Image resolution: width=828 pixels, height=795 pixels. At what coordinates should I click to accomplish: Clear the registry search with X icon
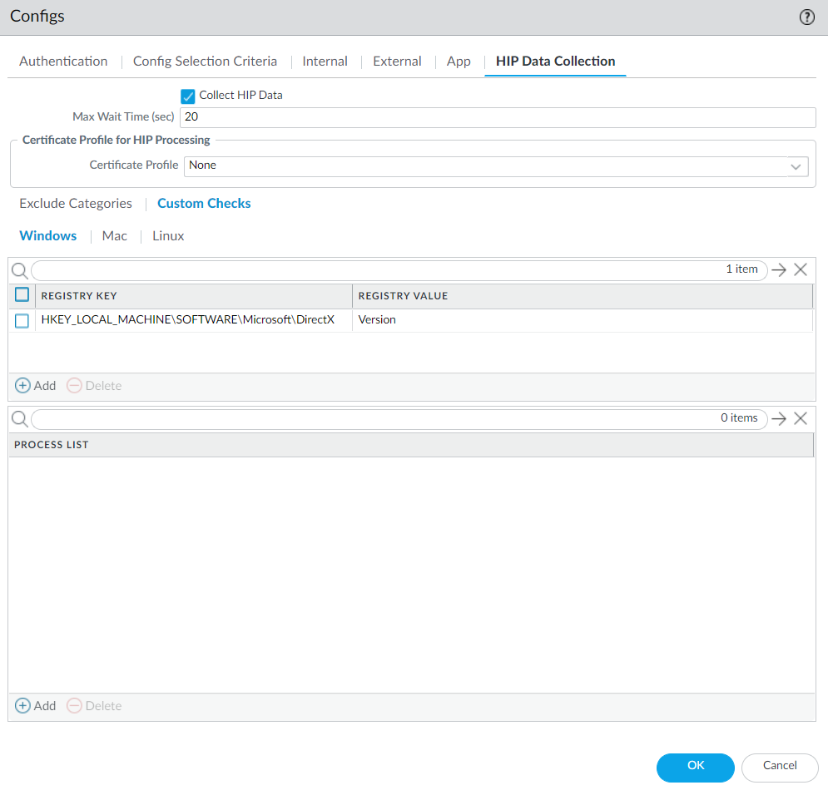click(801, 269)
